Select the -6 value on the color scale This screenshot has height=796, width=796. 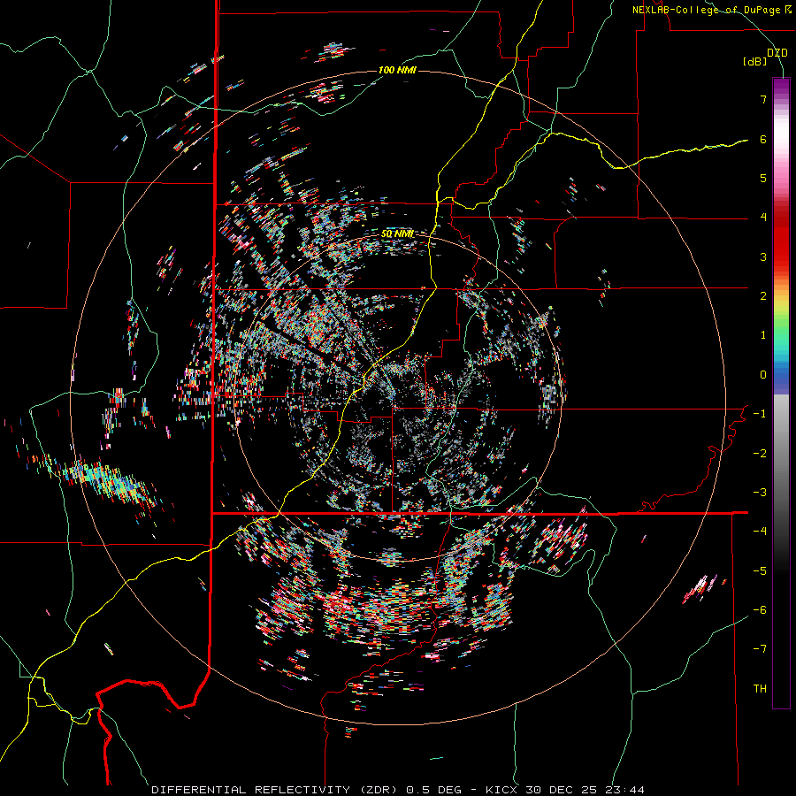[x=760, y=610]
